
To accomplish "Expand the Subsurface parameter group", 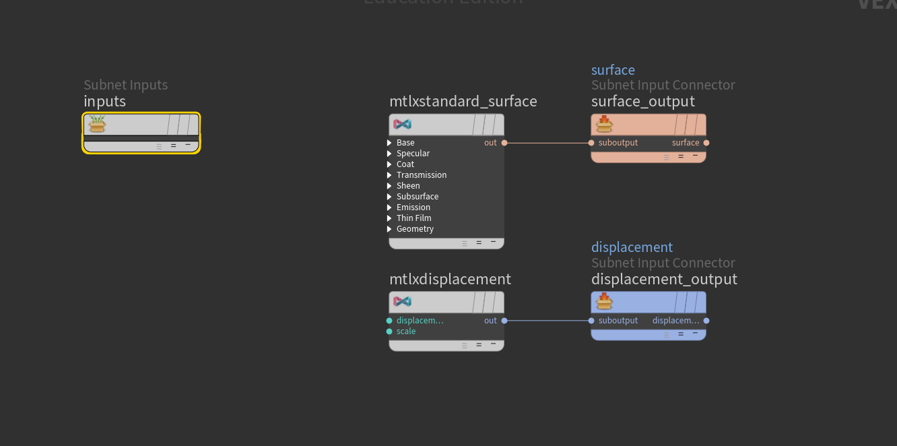I will point(389,197).
